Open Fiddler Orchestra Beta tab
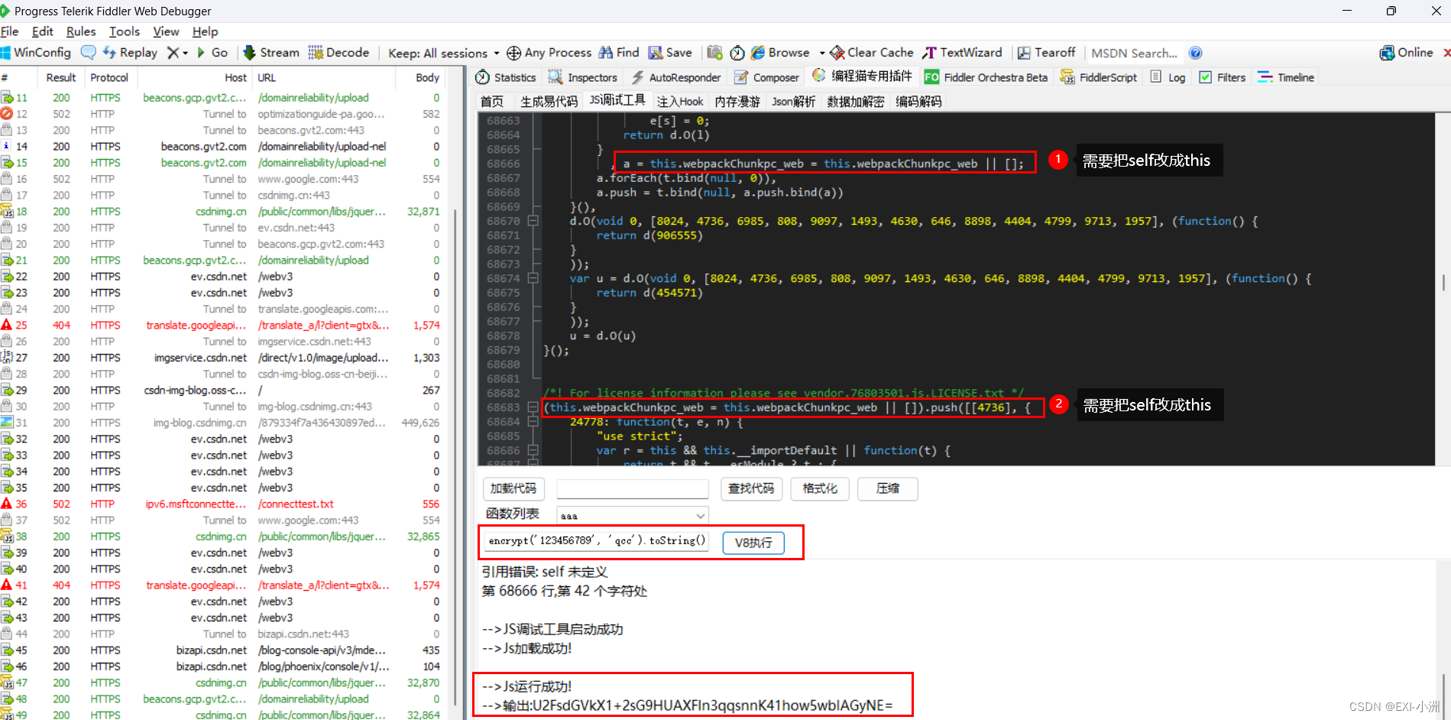The width and height of the screenshot is (1451, 720). pyautogui.click(x=986, y=77)
